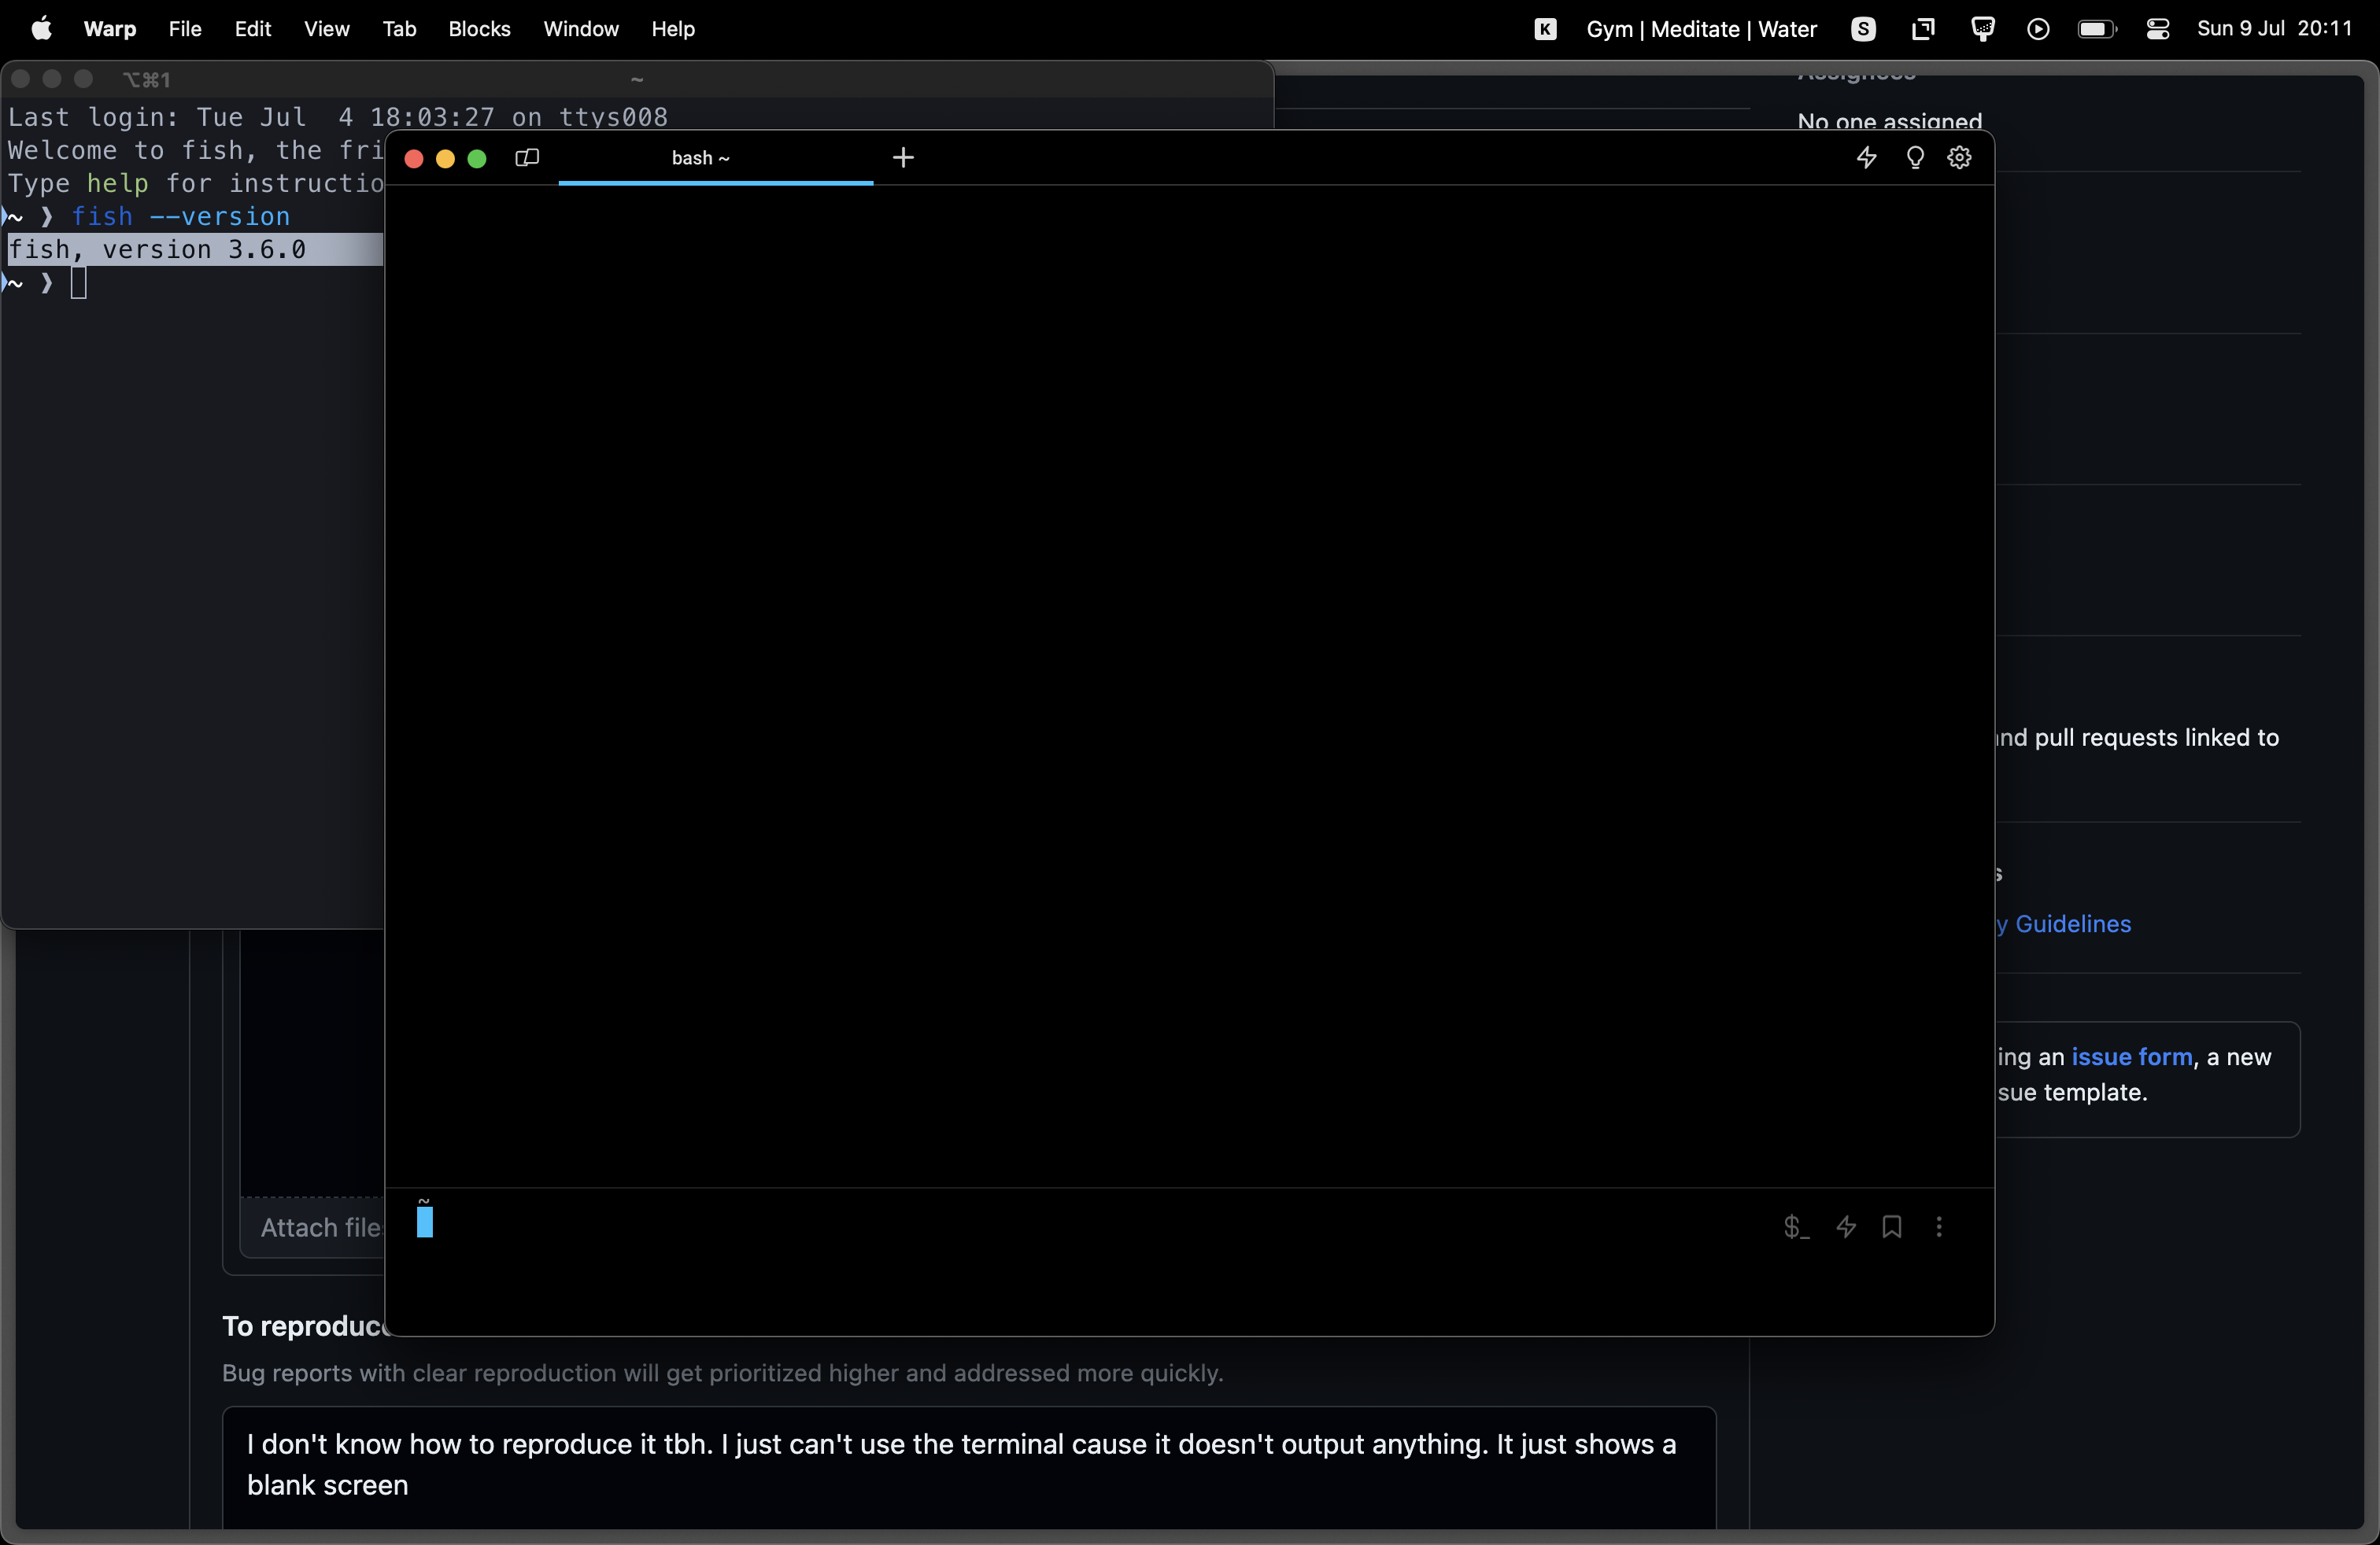Open a new tab with the plus icon
This screenshot has height=1545, width=2380.
click(x=903, y=157)
